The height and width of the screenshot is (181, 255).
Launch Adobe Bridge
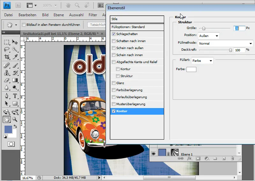pos(18,5)
